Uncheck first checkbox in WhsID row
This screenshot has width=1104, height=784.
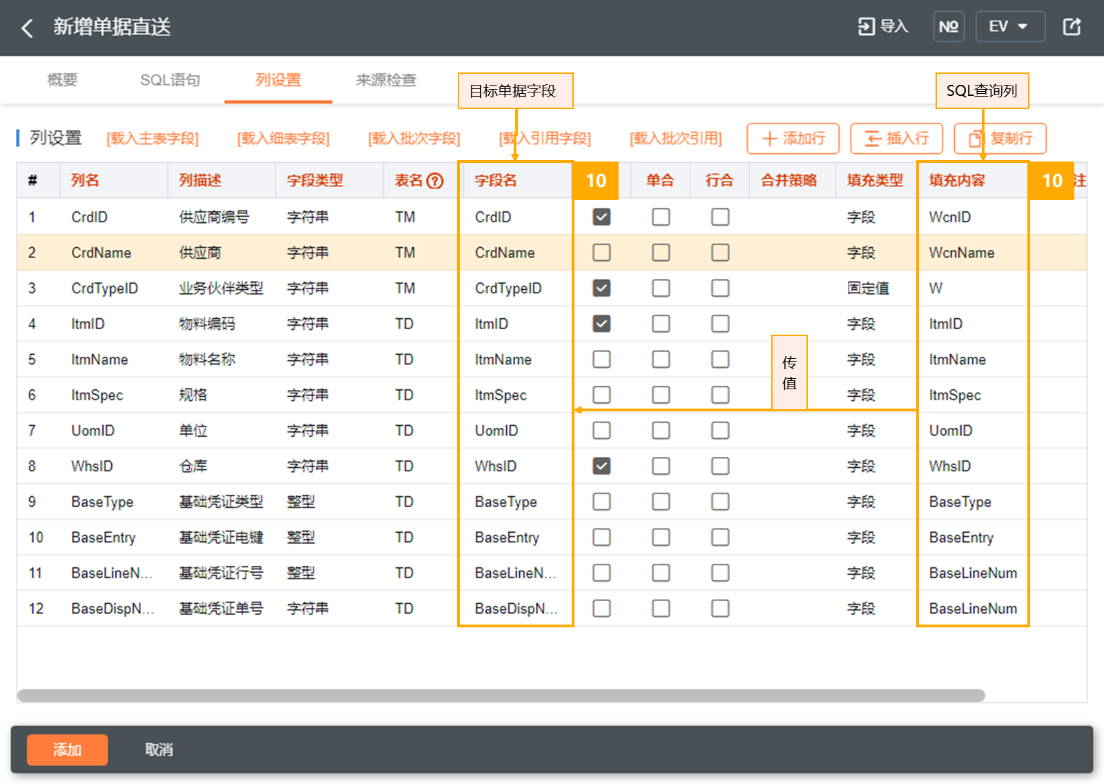point(601,467)
